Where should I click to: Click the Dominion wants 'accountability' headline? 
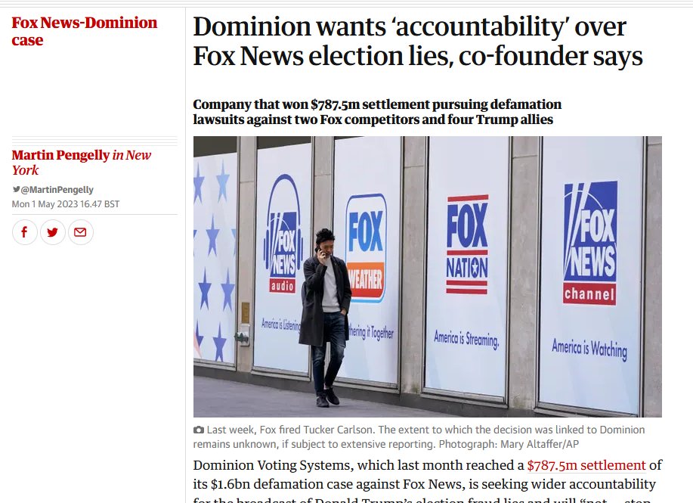point(418,41)
